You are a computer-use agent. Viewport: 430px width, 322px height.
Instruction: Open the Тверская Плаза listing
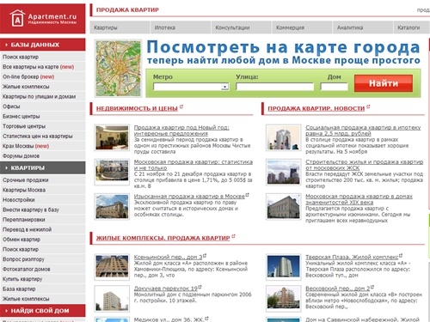pos(352,257)
